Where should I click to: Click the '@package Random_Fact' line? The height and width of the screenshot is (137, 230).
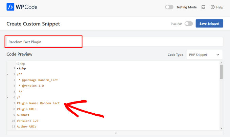pyautogui.click(x=39, y=80)
